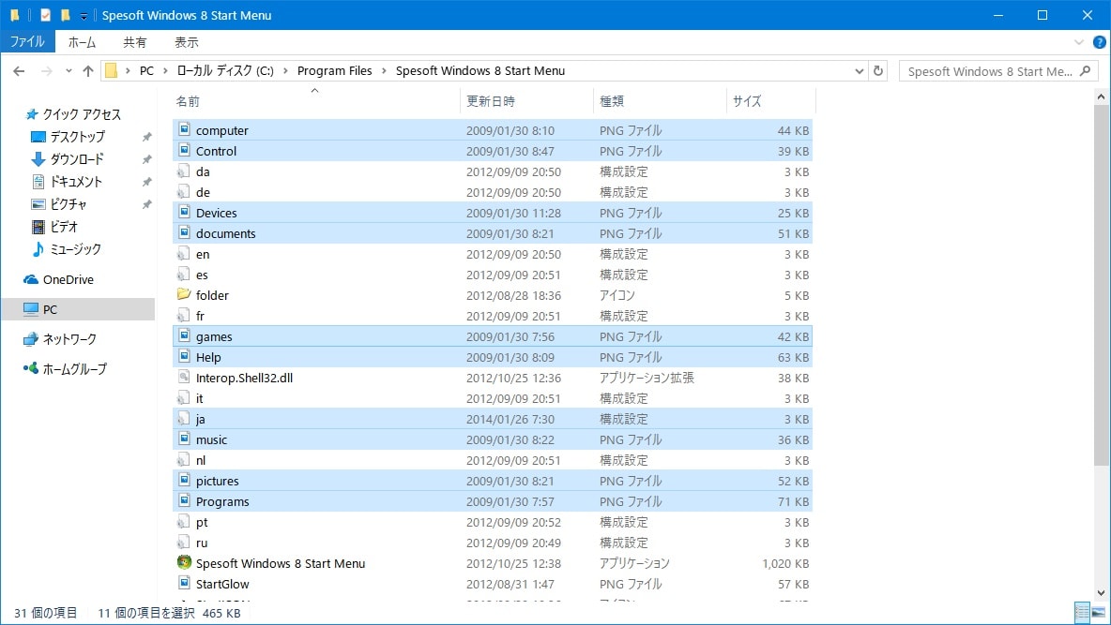1111x625 pixels.
Task: Sort by the 更新日時 column header
Action: click(526, 101)
